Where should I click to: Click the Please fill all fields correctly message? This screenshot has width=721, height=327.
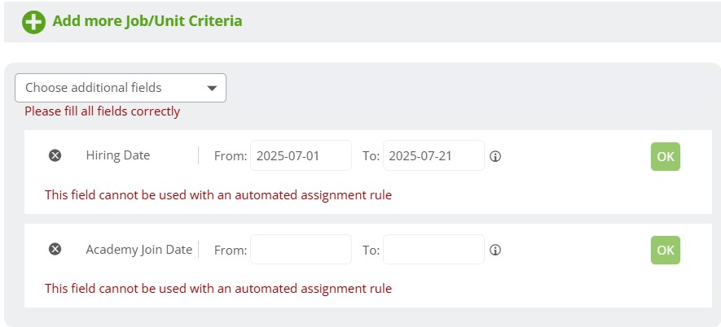(x=102, y=111)
